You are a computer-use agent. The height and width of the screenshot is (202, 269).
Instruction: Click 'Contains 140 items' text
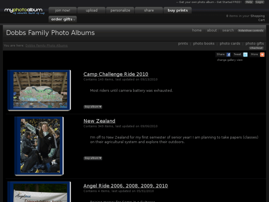98,79
